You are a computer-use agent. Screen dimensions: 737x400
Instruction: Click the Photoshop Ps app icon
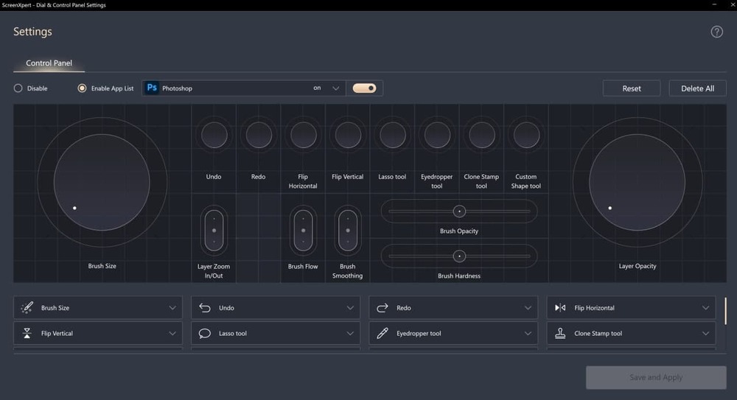[152, 88]
